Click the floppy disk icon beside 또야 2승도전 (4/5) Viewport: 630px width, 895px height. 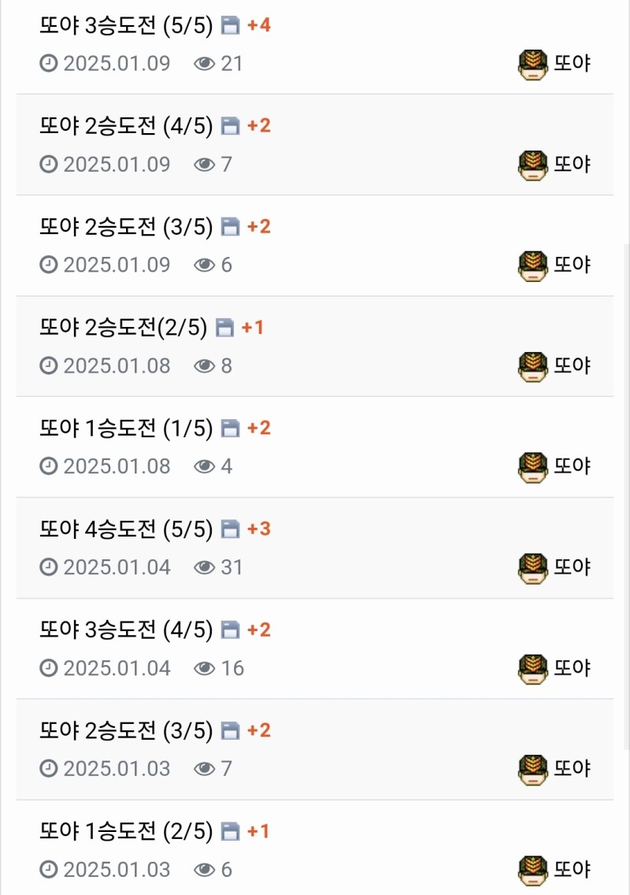[x=230, y=126]
